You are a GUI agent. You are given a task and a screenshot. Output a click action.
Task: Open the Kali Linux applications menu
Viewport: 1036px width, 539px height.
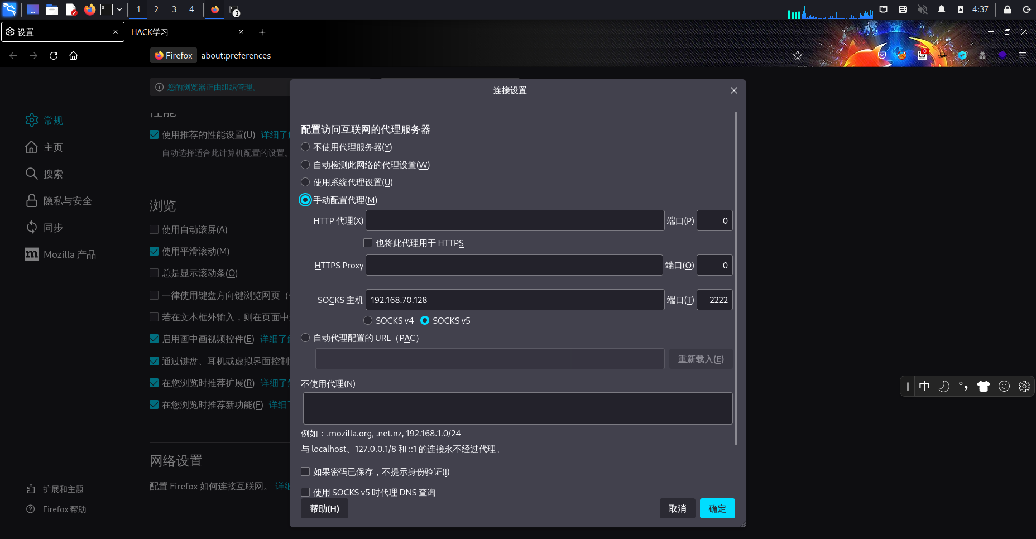[x=10, y=9]
